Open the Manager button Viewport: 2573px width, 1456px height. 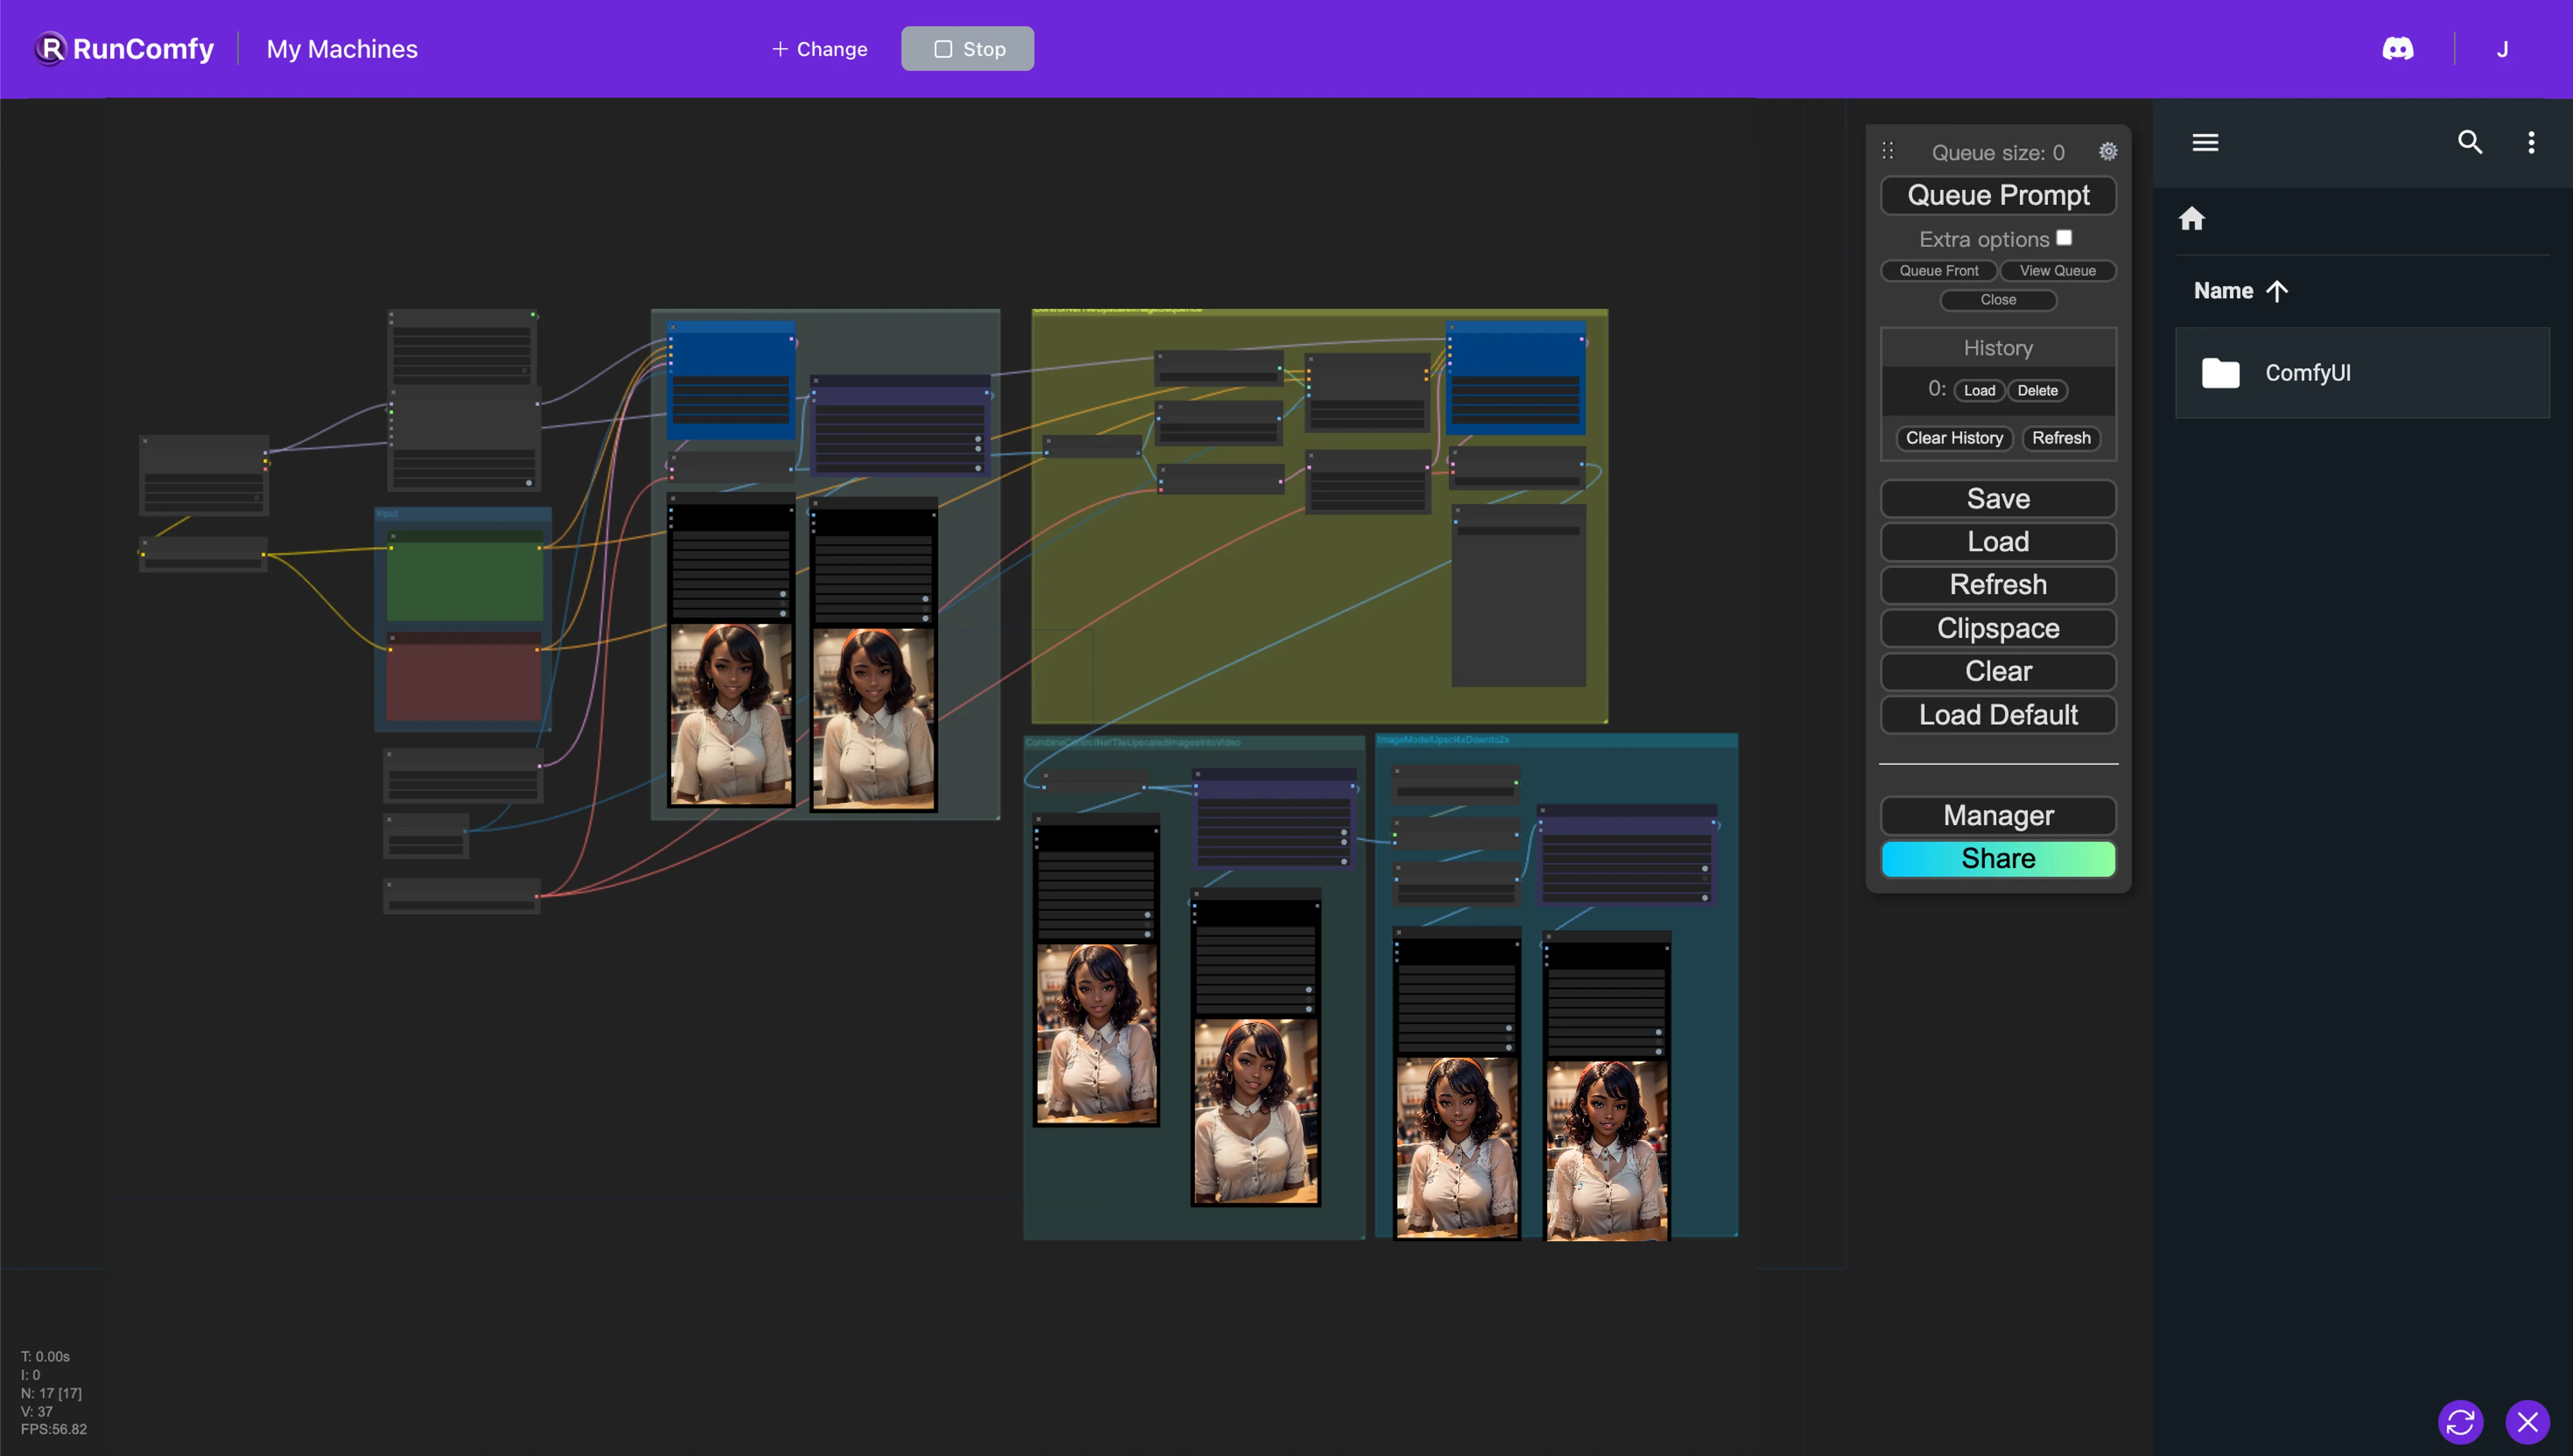click(1998, 815)
